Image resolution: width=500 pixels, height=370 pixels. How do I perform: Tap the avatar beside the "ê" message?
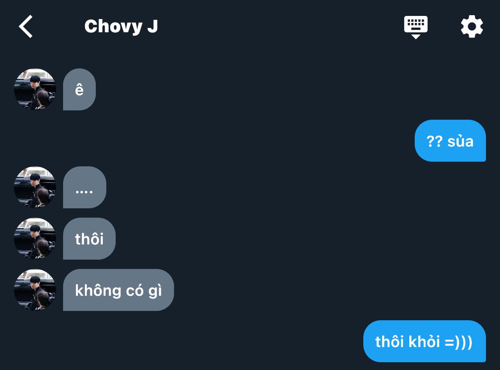click(35, 89)
